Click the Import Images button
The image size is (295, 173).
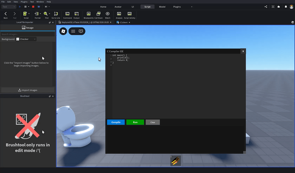pos(28,90)
